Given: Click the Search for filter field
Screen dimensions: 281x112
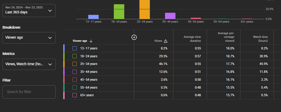Looking at the screenshot, I should (29, 92).
